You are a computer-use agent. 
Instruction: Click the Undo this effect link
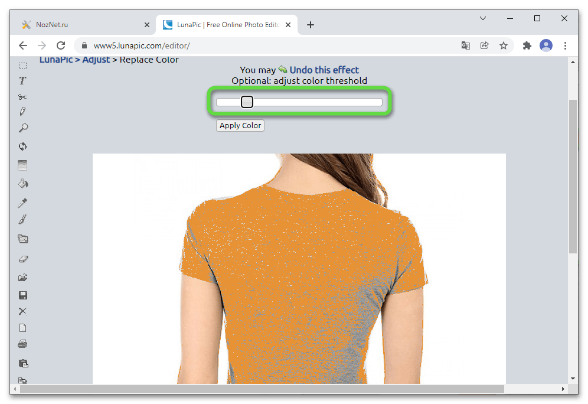tap(324, 70)
